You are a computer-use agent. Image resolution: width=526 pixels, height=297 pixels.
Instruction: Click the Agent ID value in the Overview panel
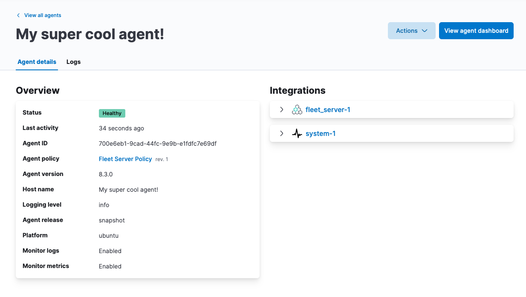(157, 143)
